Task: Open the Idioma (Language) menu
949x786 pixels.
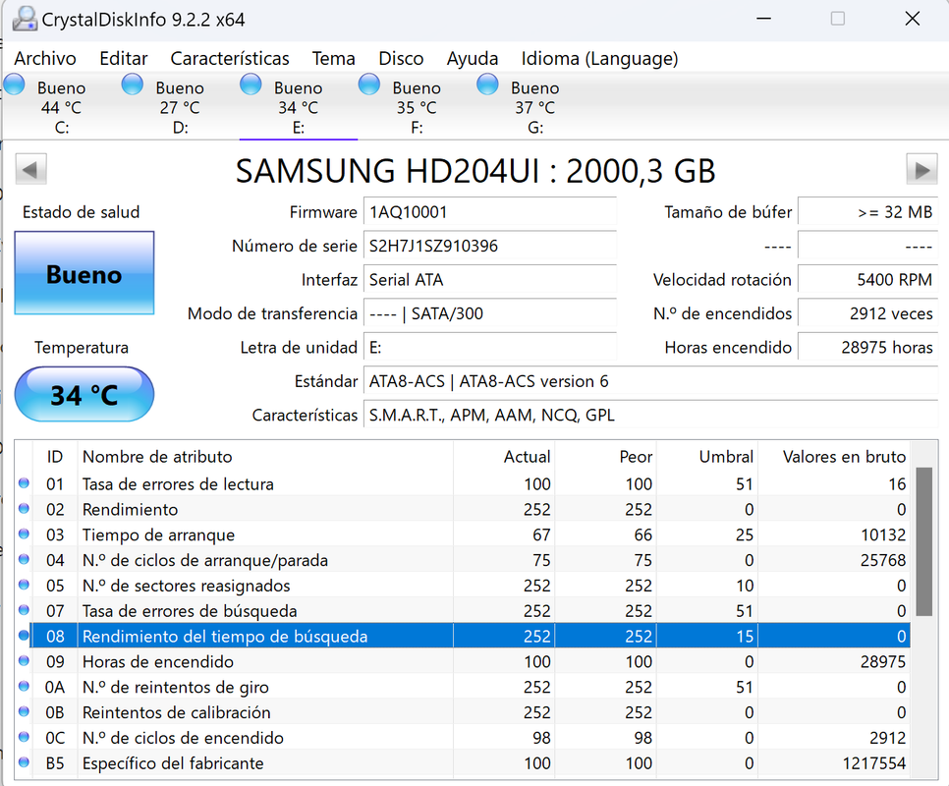Action: click(x=599, y=59)
